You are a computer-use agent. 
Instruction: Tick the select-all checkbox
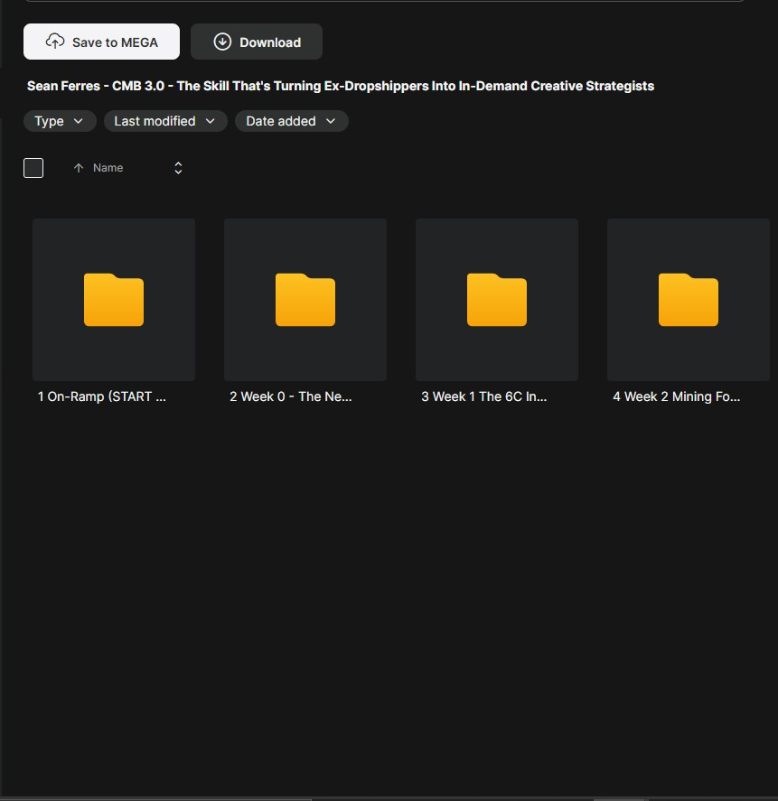click(x=33, y=168)
